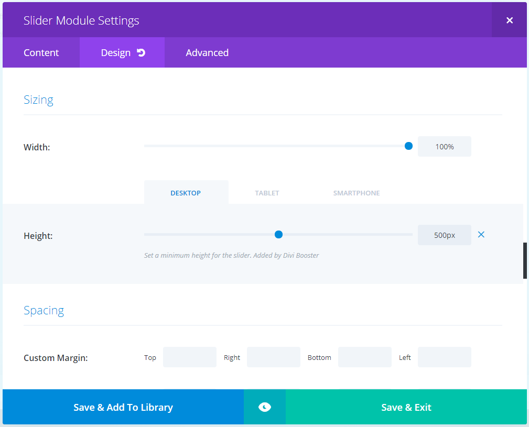The width and height of the screenshot is (529, 427).
Task: Click the Height slider handle
Action: click(278, 235)
